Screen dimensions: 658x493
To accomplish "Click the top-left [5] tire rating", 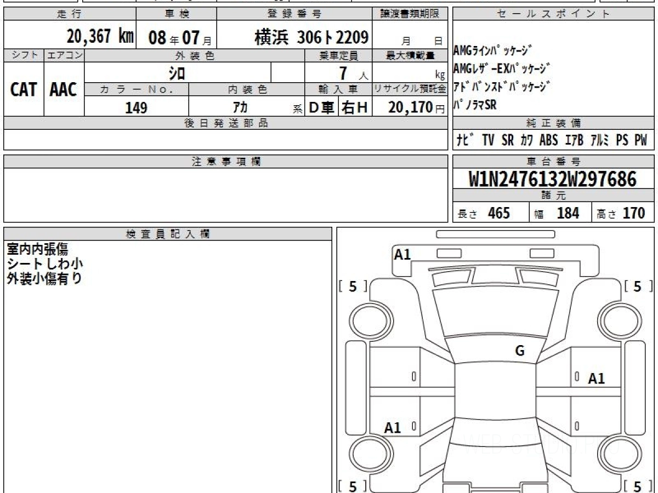I will point(353,286).
